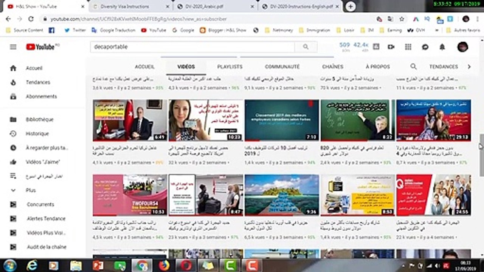Click the YouTube search field
The height and width of the screenshot is (272, 484).
[192, 47]
